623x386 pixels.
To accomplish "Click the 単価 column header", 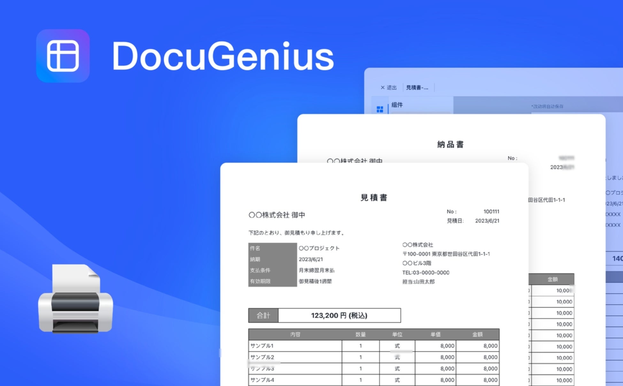I will [x=435, y=334].
